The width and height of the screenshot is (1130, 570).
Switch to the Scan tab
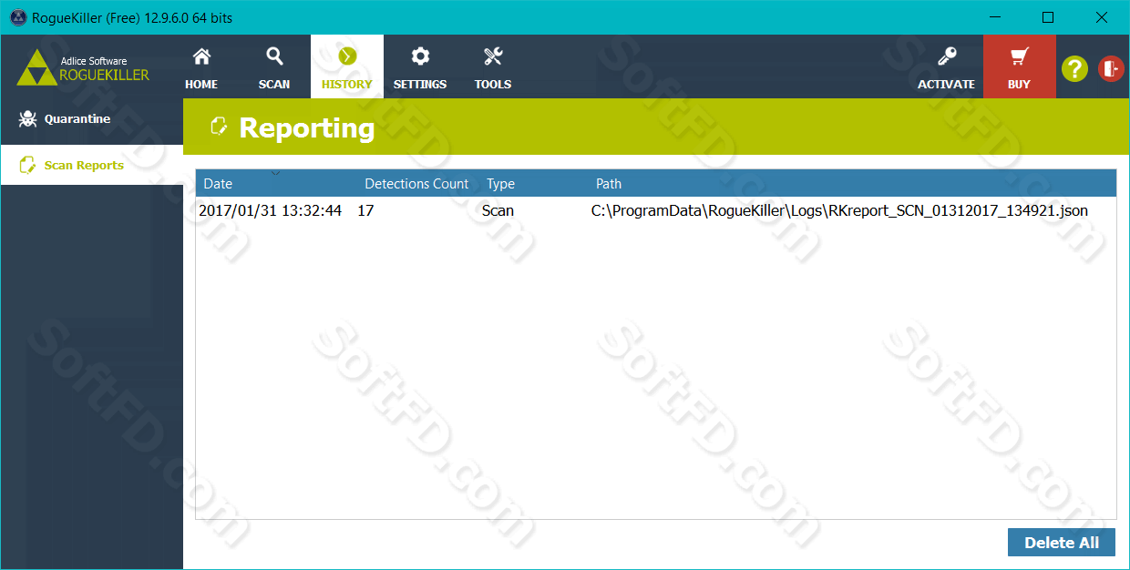[274, 66]
